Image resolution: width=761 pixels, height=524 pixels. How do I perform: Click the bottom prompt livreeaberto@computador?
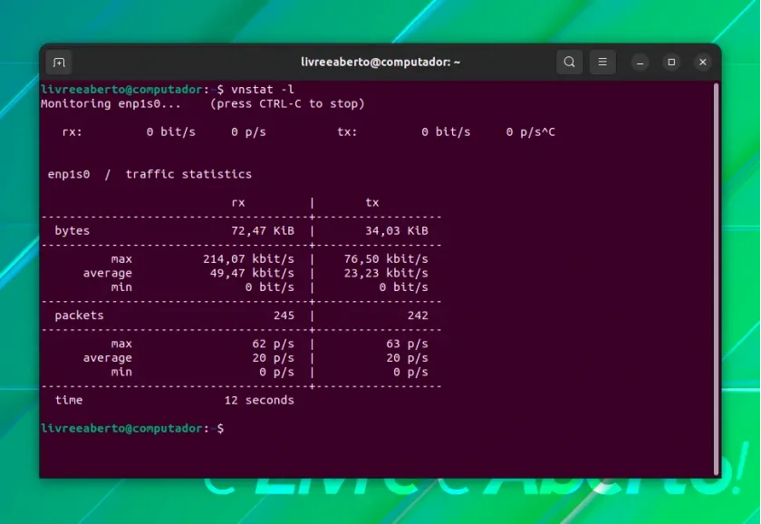(121, 428)
